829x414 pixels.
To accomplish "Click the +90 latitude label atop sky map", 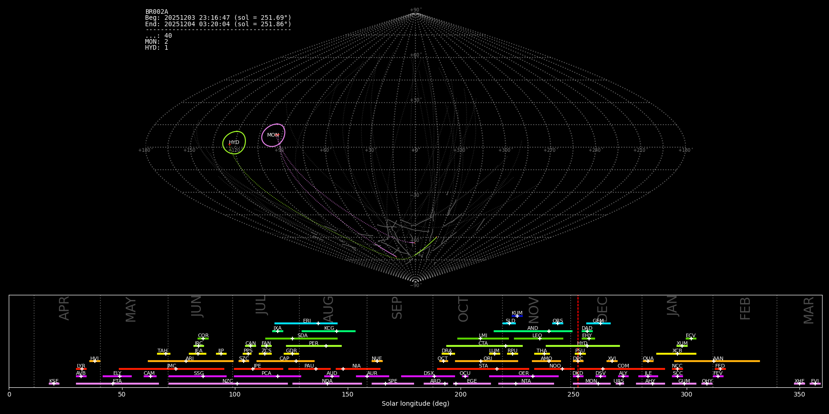I will (415, 10).
